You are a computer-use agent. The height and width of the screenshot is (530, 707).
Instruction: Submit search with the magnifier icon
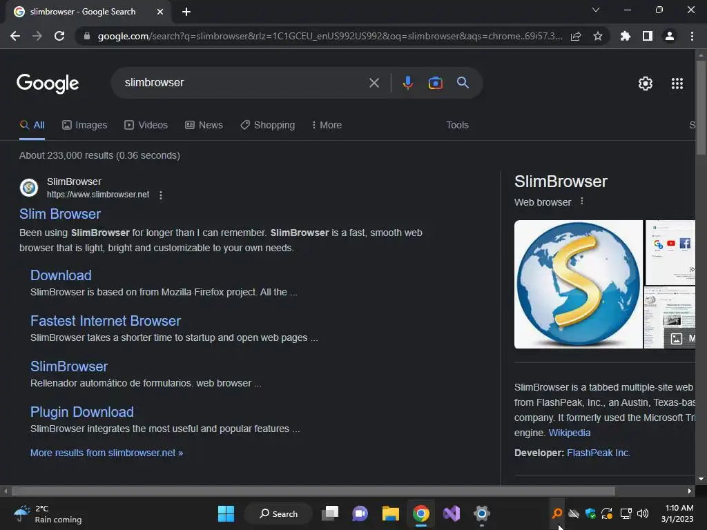click(x=463, y=83)
